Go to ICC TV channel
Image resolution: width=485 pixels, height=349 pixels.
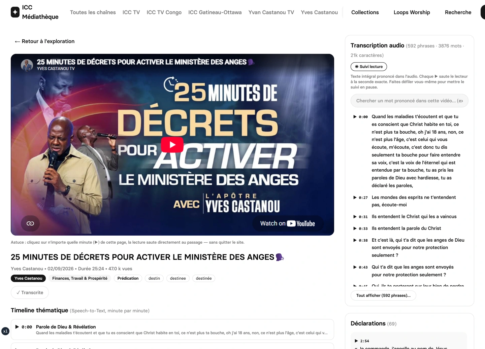131,12
